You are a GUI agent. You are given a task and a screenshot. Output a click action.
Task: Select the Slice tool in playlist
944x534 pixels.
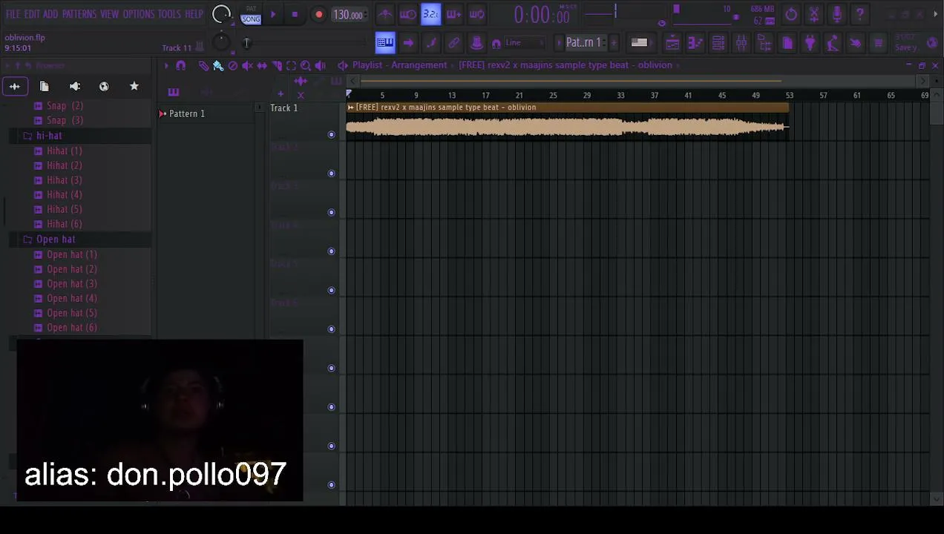(277, 65)
